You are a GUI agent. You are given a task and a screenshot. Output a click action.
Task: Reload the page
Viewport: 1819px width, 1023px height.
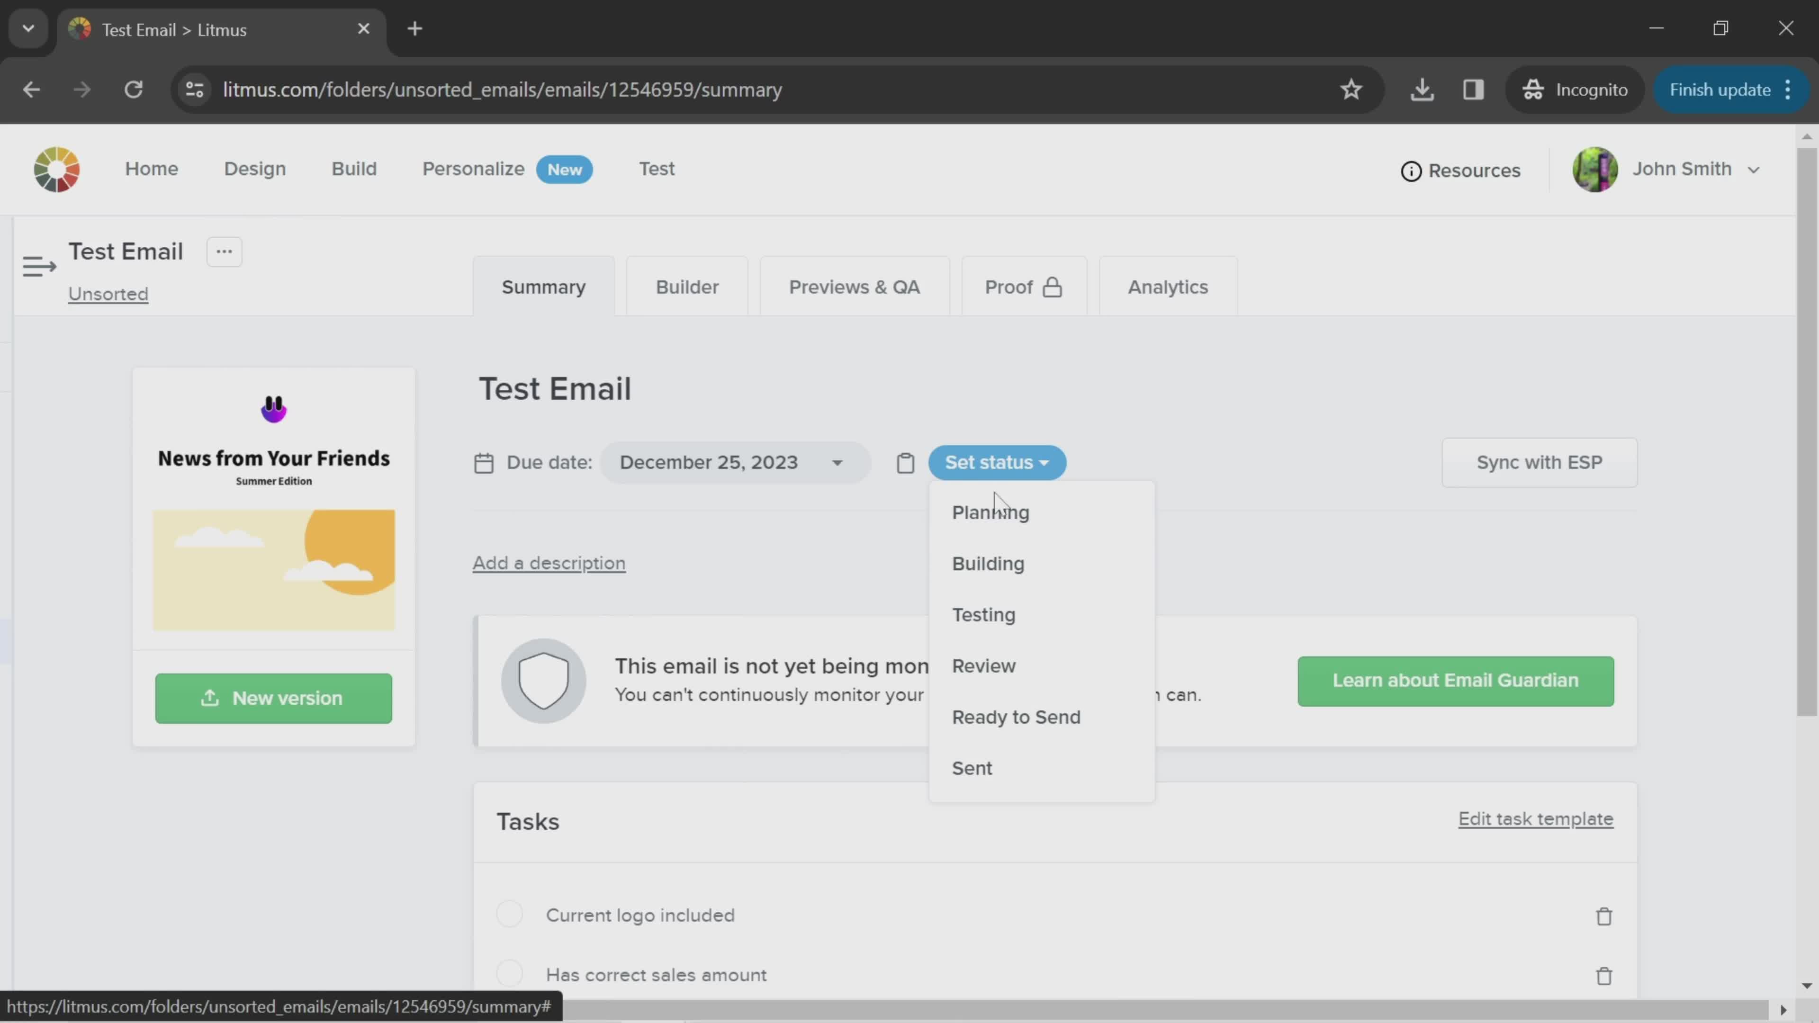(x=134, y=90)
